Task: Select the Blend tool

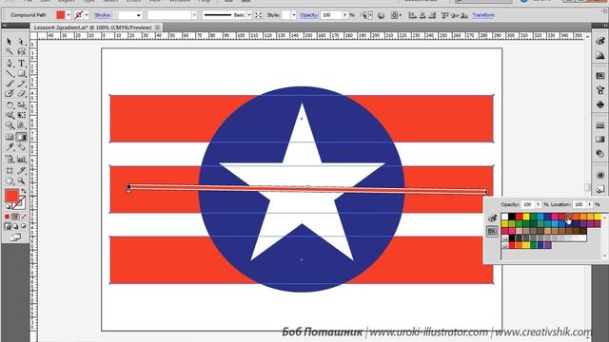Action: tap(21, 147)
